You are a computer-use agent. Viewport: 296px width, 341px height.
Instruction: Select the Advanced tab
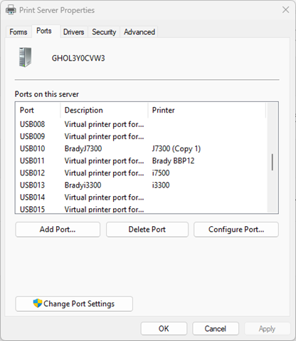(x=139, y=32)
